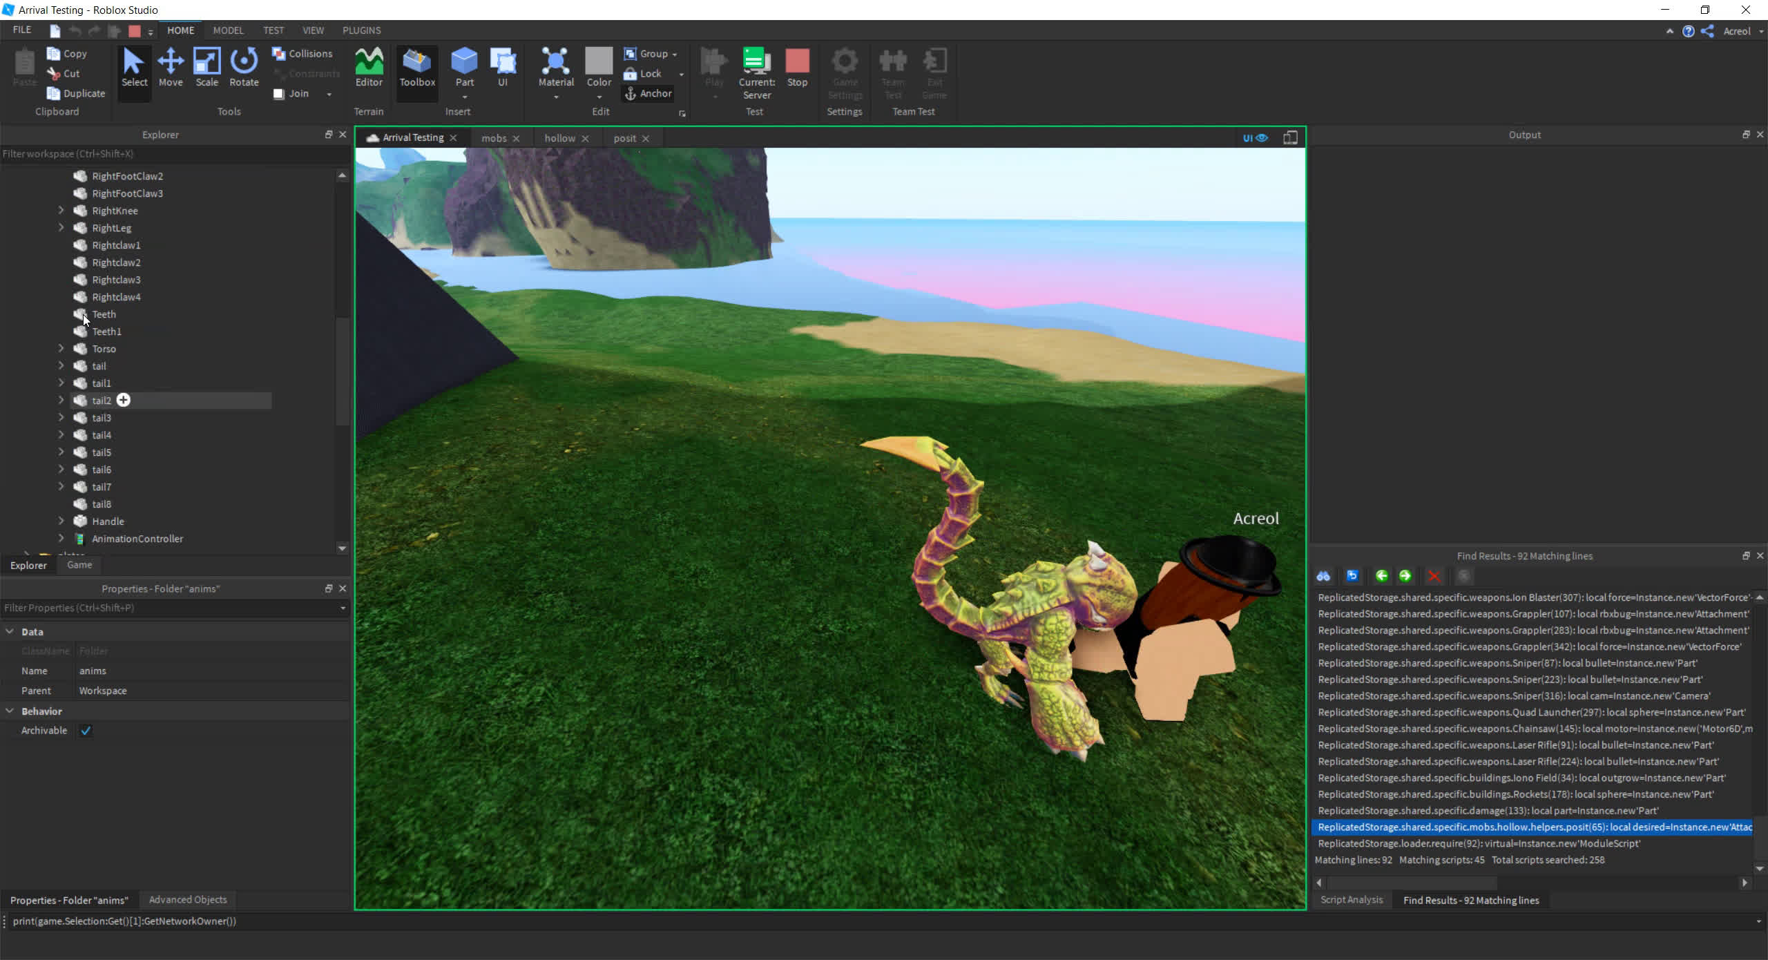Click the Stop test button

(799, 72)
